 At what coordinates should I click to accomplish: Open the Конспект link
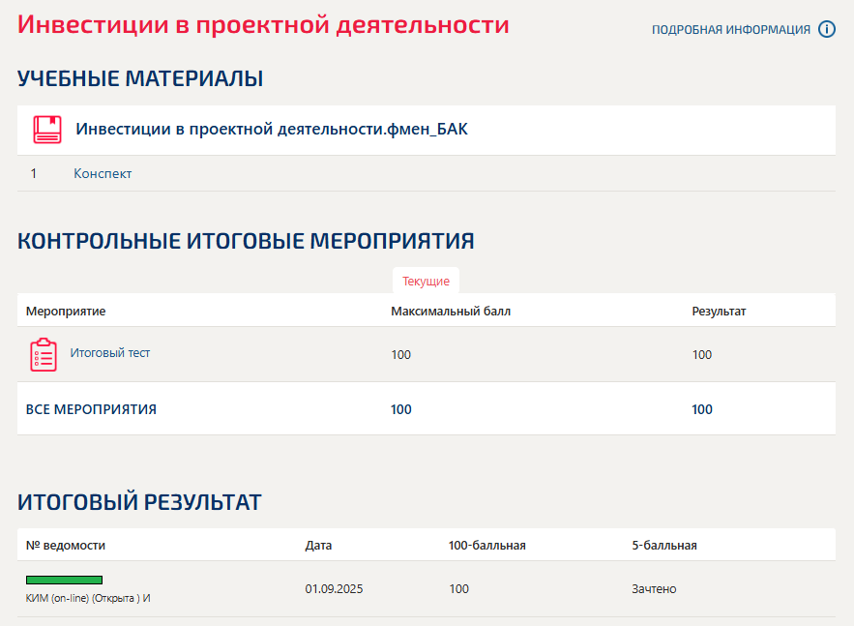coord(103,173)
